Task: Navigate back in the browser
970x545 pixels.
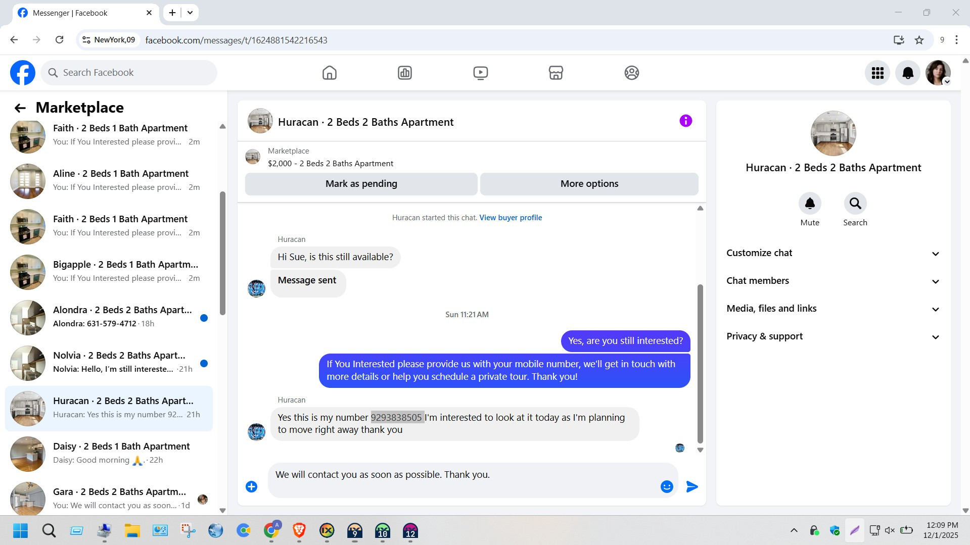Action: pyautogui.click(x=14, y=40)
